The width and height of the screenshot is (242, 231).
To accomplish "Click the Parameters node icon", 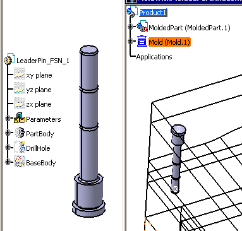I will tap(20, 117).
